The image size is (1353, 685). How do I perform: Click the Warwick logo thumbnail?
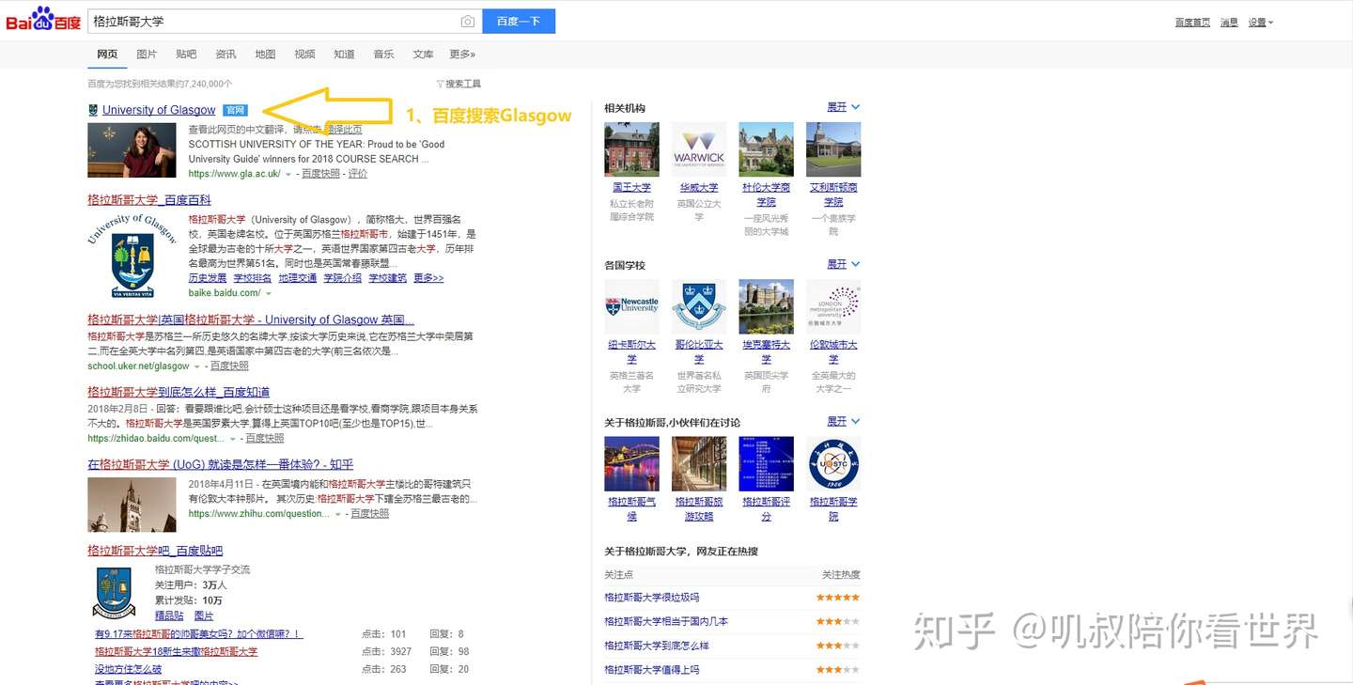point(699,149)
